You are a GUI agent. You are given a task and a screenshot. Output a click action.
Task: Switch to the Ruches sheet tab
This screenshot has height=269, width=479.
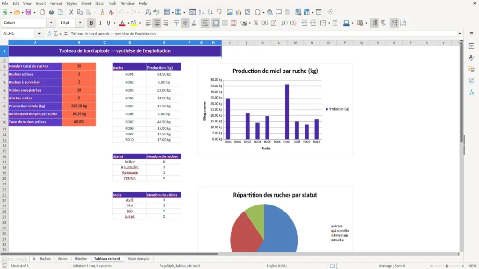pyautogui.click(x=45, y=259)
